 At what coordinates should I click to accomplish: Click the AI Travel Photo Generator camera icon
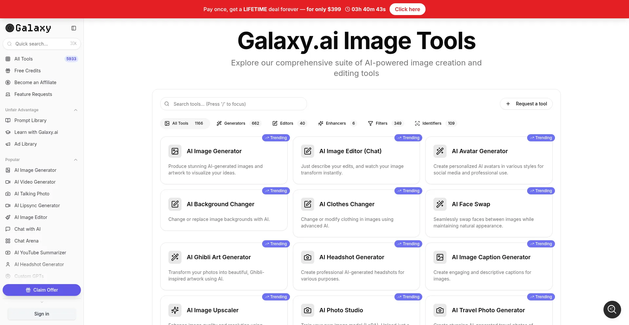pos(440,310)
